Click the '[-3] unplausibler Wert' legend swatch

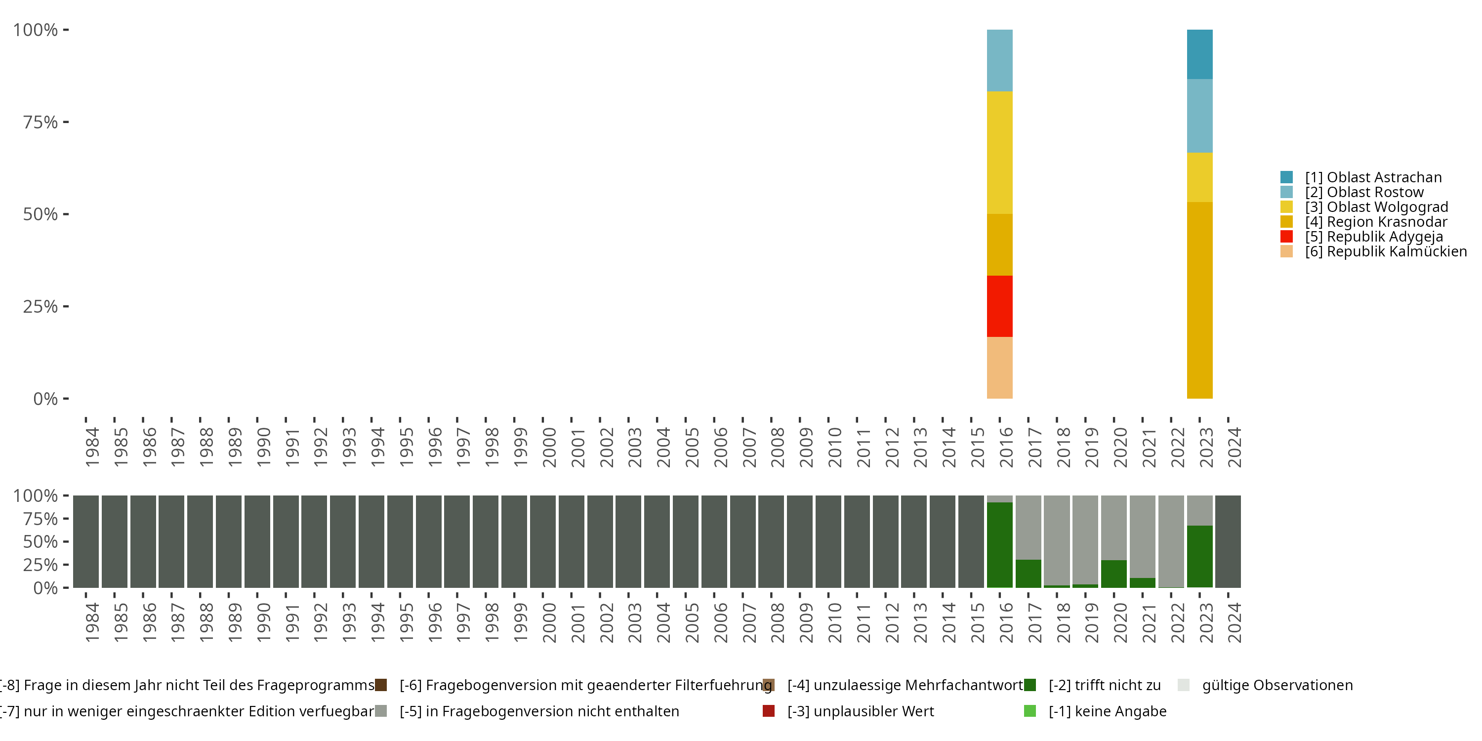[768, 711]
